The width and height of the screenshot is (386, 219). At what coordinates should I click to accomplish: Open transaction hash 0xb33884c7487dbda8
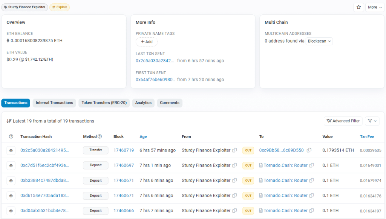click(44, 181)
